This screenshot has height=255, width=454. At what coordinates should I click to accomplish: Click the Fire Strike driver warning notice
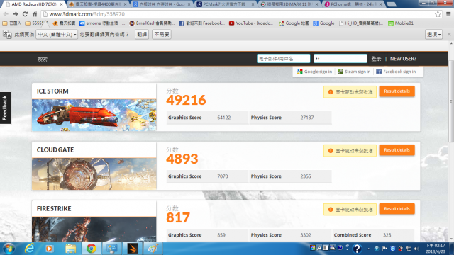tap(350, 210)
